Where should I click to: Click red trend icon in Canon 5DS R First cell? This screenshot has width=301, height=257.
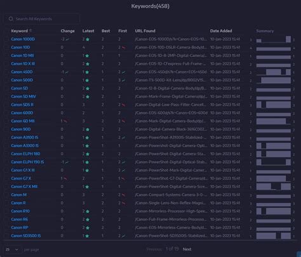coord(123,105)
